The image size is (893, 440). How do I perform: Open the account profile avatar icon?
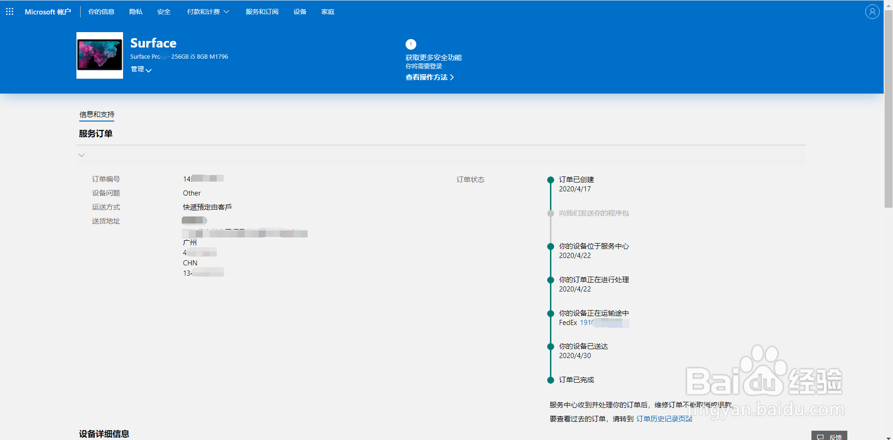pyautogui.click(x=872, y=12)
